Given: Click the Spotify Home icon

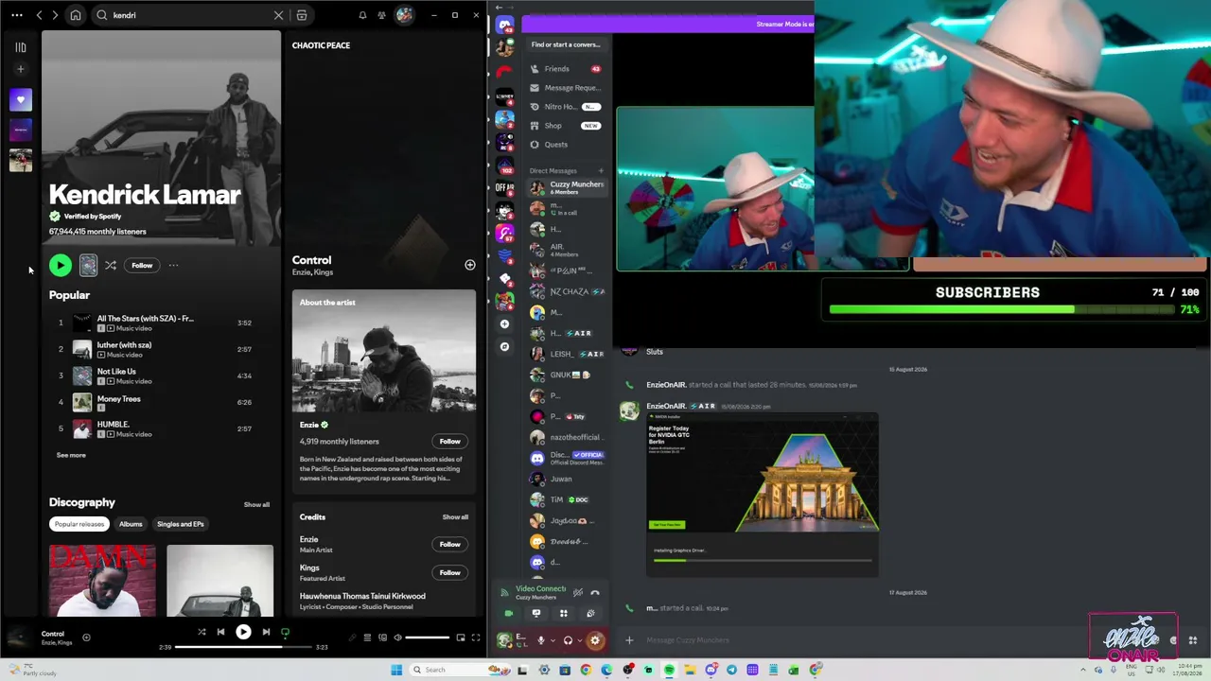Looking at the screenshot, I should coord(76,15).
